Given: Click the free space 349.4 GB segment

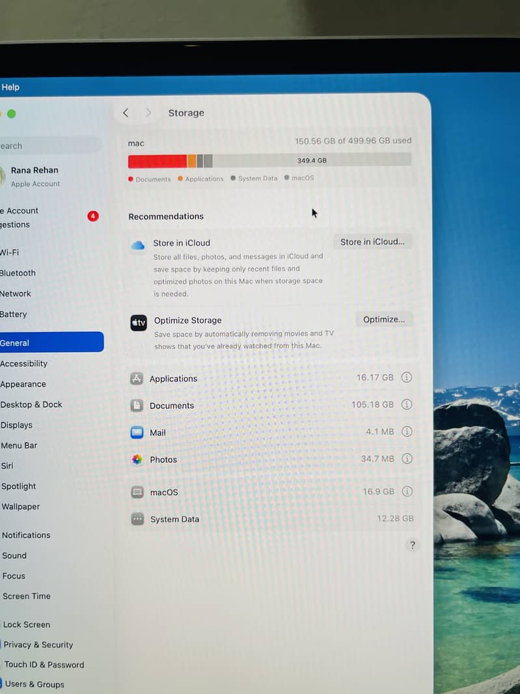Looking at the screenshot, I should (312, 160).
